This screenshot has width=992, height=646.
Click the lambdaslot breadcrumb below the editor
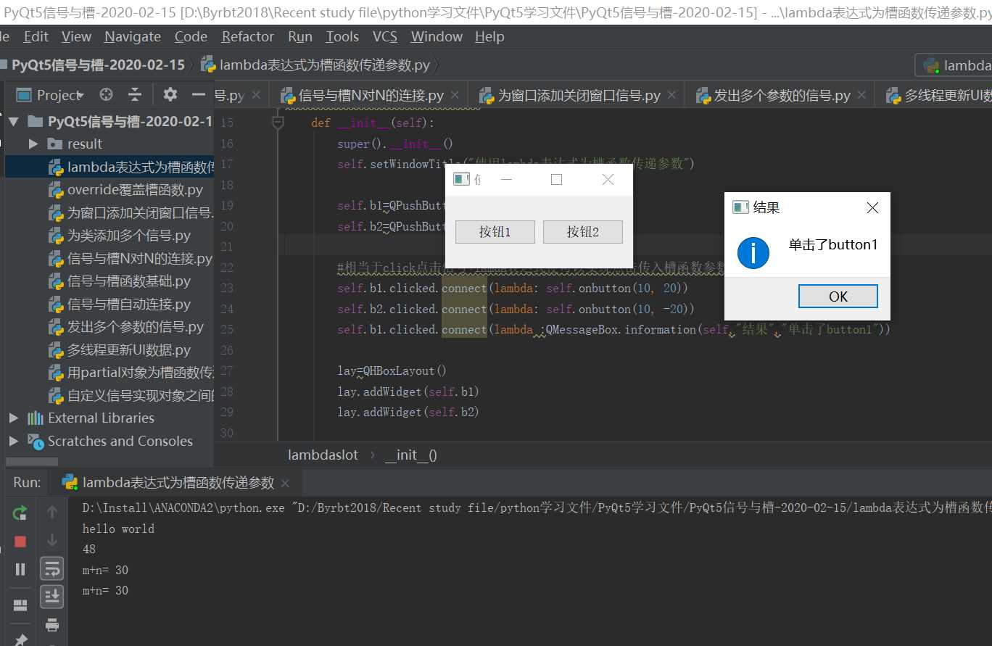(323, 455)
